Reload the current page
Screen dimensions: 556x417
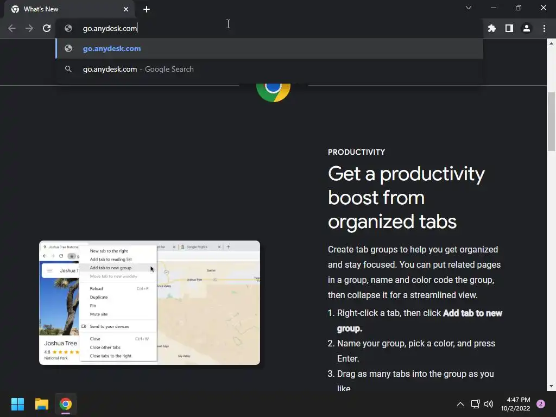47,28
